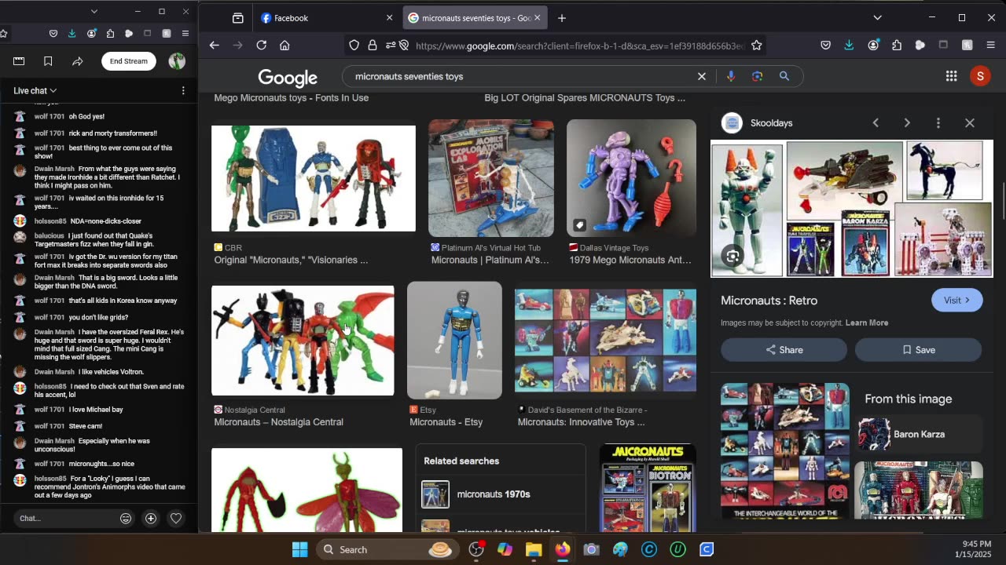
Task: Focus the Google search input field
Action: 519,76
